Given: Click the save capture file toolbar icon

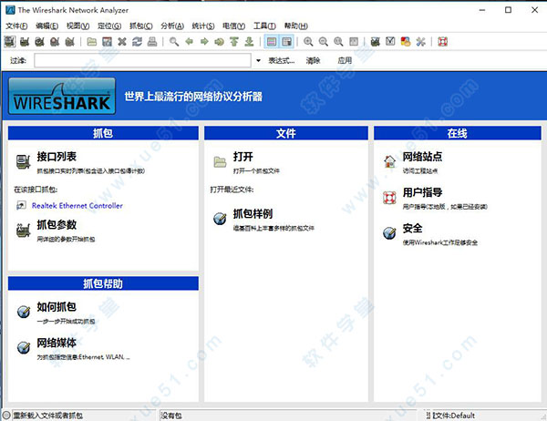Looking at the screenshot, I should tap(107, 42).
